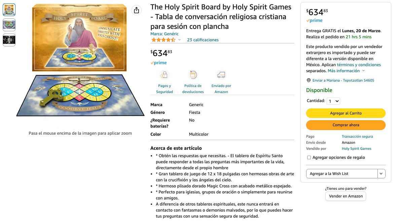This screenshot has height=224, width=396.
Task: Open the Cantidad quantity dropdown
Action: (333, 101)
